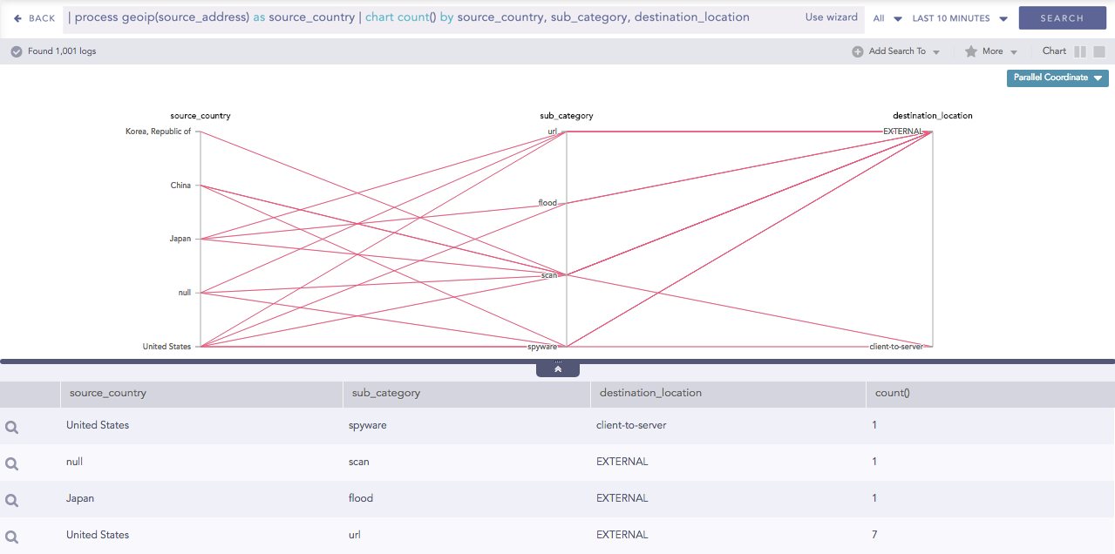Screen dimensions: 1115x554
Task: Click the Use wizard link
Action: [831, 17]
